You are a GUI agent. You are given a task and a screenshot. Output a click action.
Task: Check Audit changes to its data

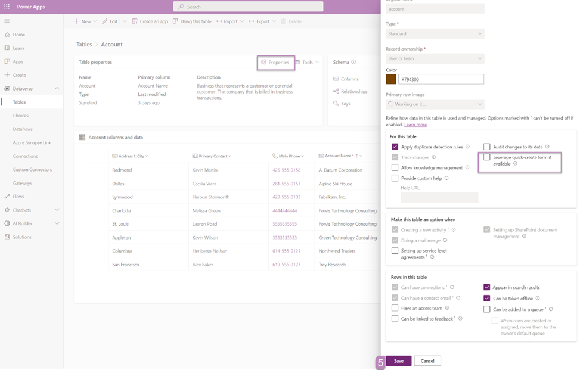pyautogui.click(x=487, y=147)
